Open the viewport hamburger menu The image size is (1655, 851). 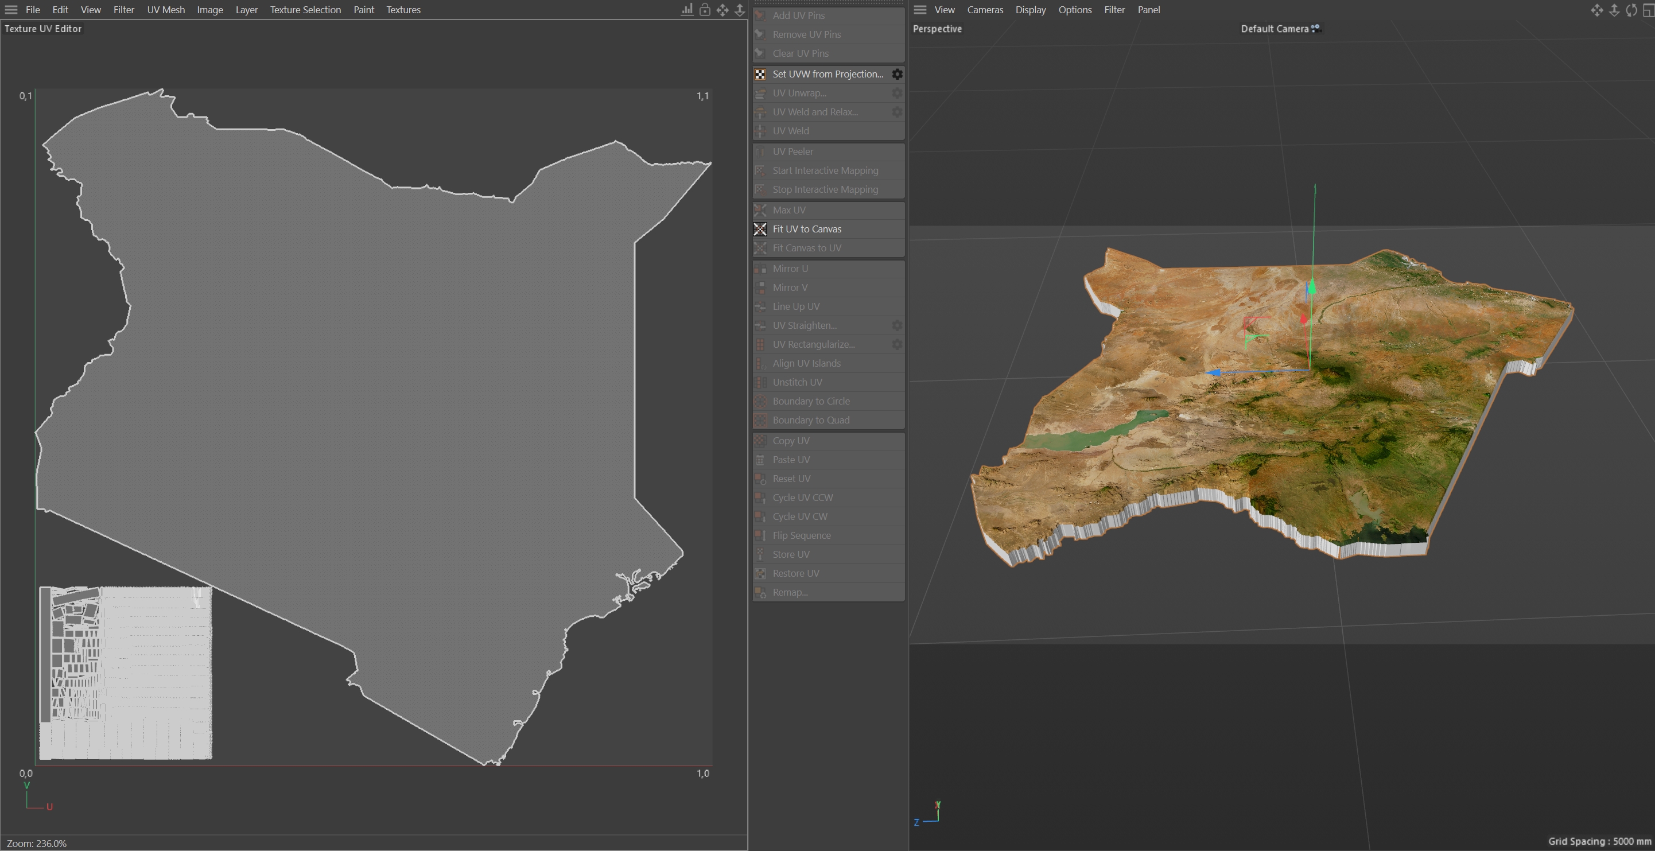[920, 10]
